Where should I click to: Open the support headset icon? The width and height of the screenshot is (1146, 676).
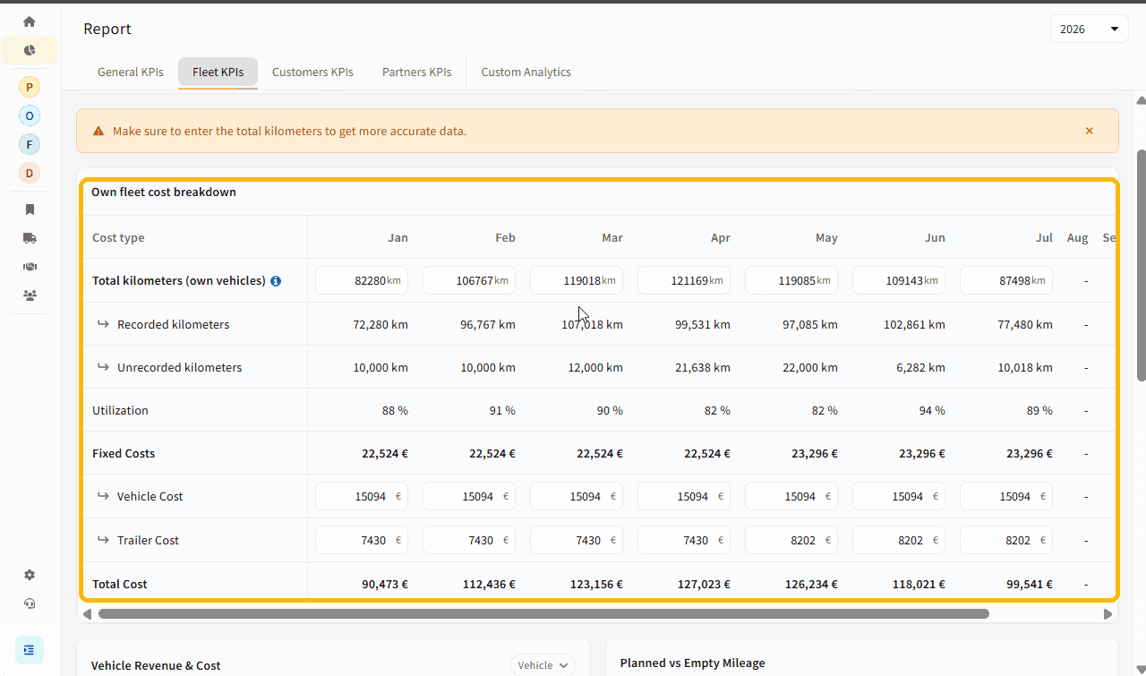click(x=30, y=603)
